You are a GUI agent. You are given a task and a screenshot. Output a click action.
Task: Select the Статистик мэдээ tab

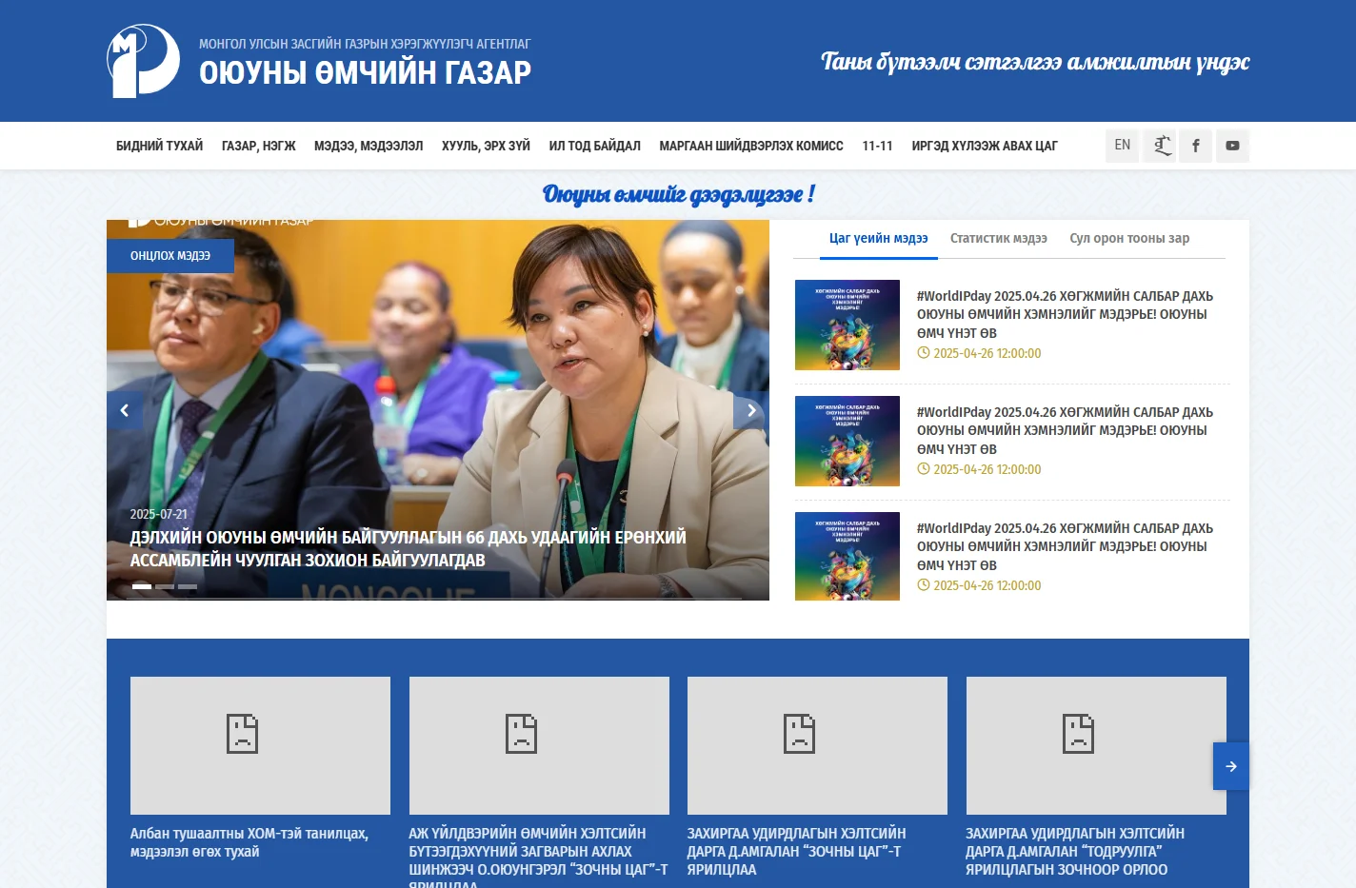(x=999, y=239)
